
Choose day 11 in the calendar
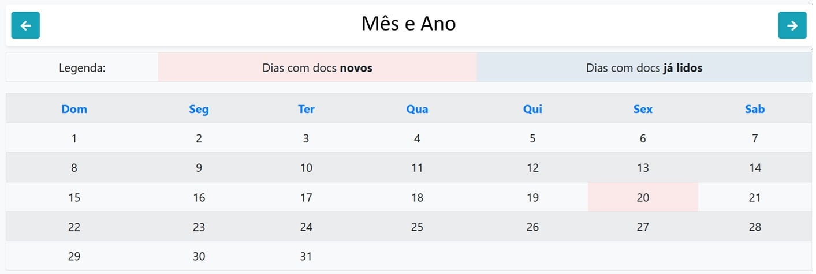[x=417, y=168]
